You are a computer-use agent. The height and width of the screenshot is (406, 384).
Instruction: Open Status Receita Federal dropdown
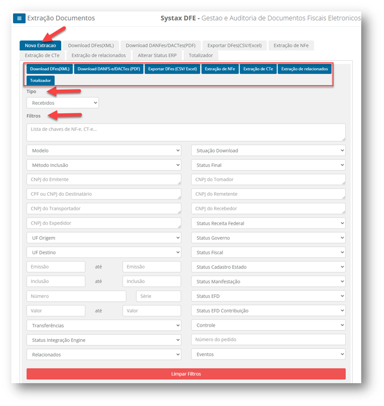268,223
